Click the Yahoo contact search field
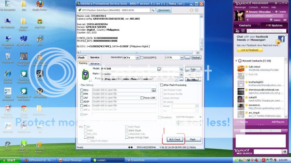This screenshot has width=291, height=163. pos(267,31)
